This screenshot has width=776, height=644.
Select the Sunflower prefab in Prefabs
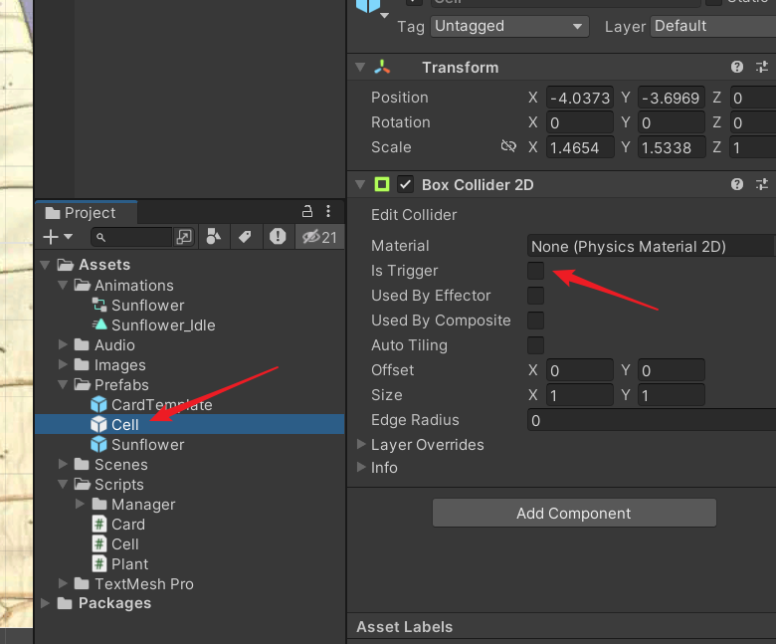click(147, 445)
